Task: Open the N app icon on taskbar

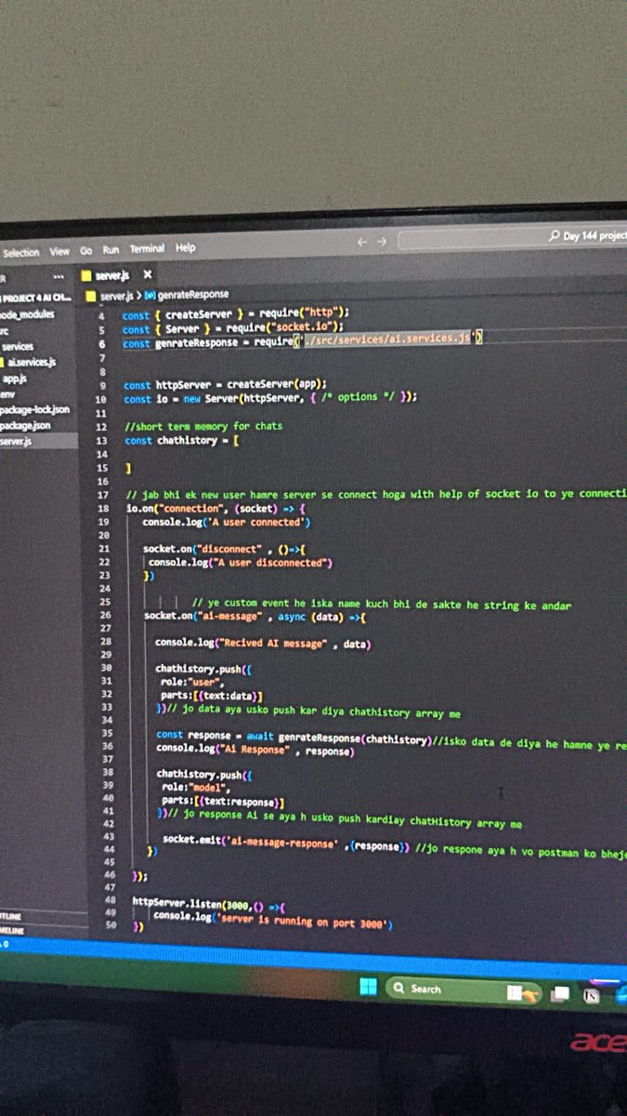Action: [x=591, y=995]
